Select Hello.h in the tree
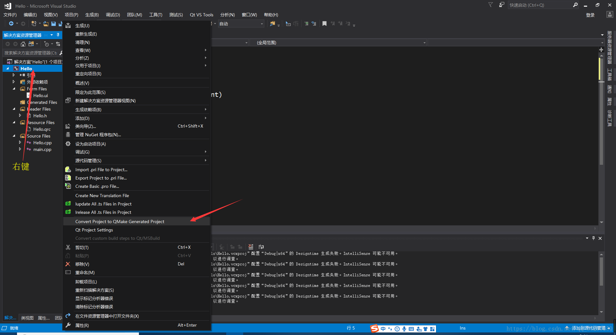This screenshot has width=616, height=335. click(40, 116)
